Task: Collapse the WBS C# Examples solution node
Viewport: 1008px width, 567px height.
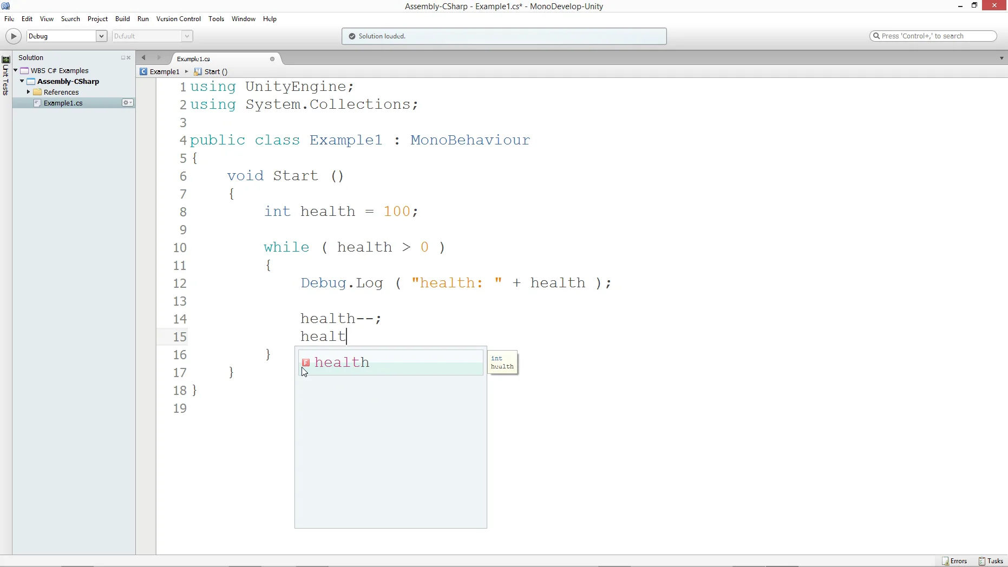Action: coord(16,70)
